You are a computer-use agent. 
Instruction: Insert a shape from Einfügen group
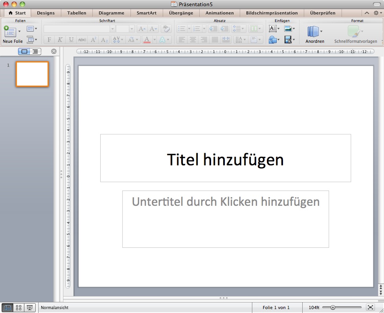click(273, 40)
